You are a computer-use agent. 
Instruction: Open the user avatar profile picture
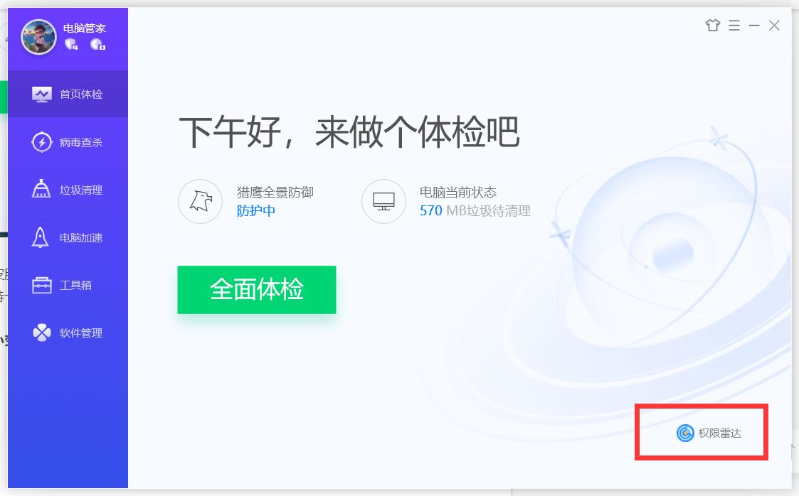tap(38, 37)
